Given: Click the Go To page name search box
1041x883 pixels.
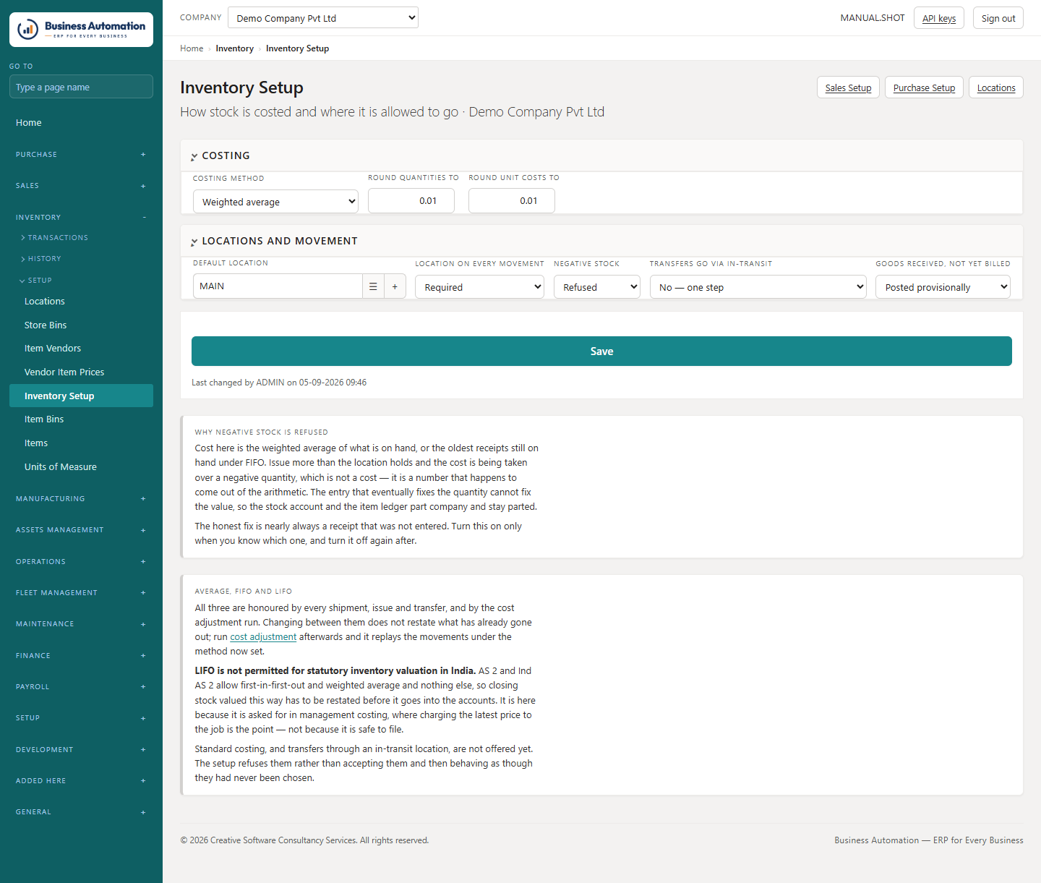Looking at the screenshot, I should (81, 87).
